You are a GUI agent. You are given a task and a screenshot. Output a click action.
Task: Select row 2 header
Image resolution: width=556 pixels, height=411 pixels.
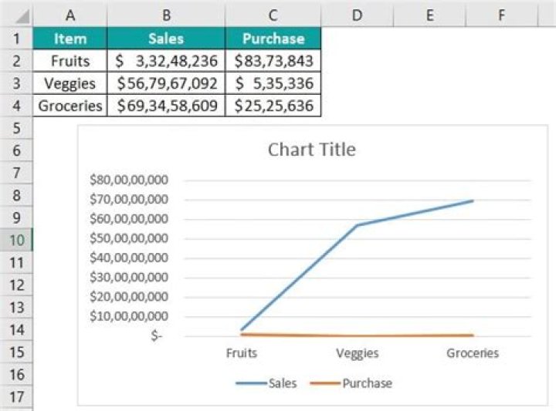(16, 61)
